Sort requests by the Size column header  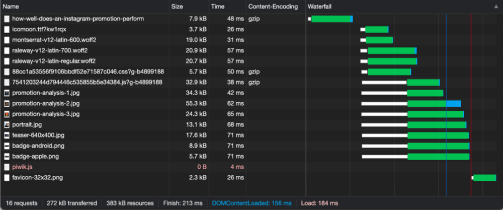click(x=177, y=7)
